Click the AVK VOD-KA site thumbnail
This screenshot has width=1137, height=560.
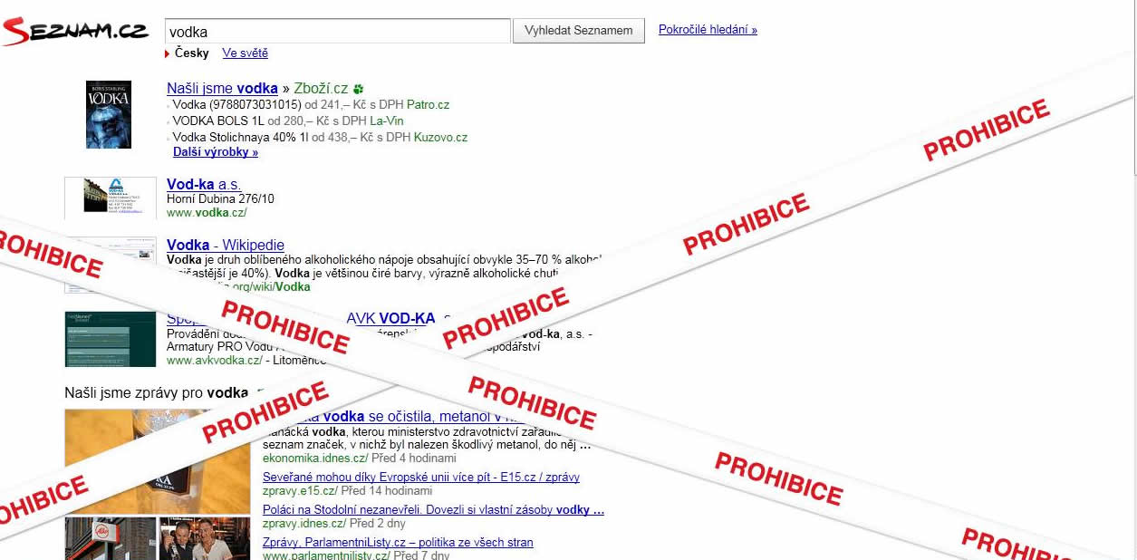(111, 338)
